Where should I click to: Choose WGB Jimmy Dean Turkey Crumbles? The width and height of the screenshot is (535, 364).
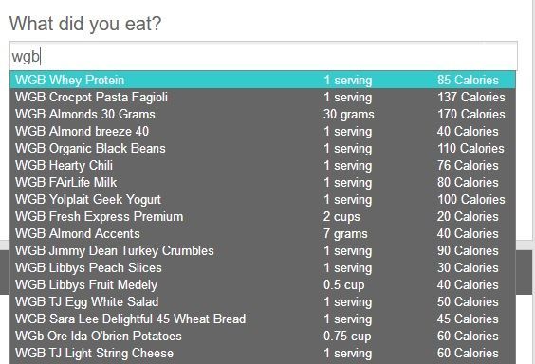coord(263,250)
